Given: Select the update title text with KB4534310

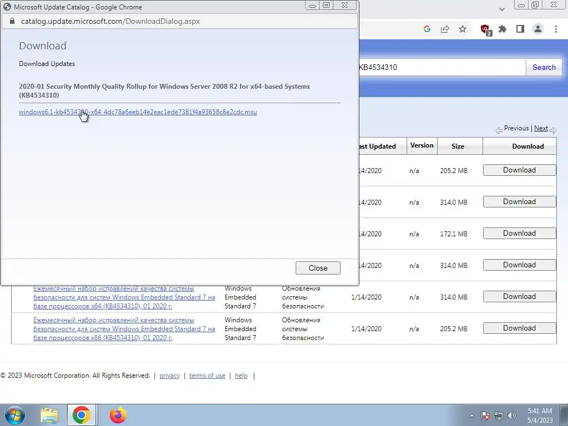Looking at the screenshot, I should tap(164, 90).
